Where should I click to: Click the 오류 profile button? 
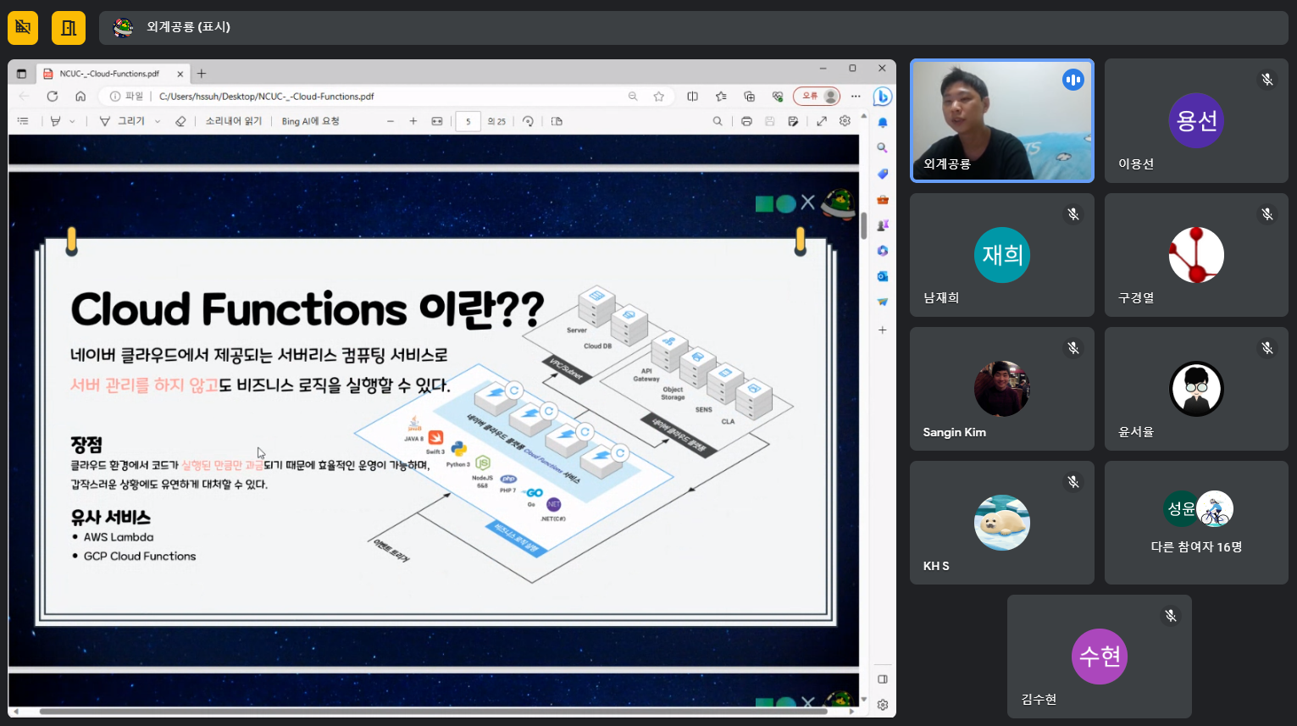coord(817,97)
